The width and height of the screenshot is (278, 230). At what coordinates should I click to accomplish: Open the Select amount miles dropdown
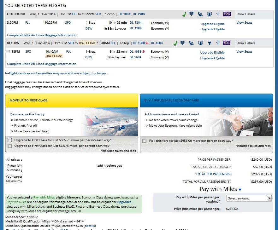click(x=249, y=198)
